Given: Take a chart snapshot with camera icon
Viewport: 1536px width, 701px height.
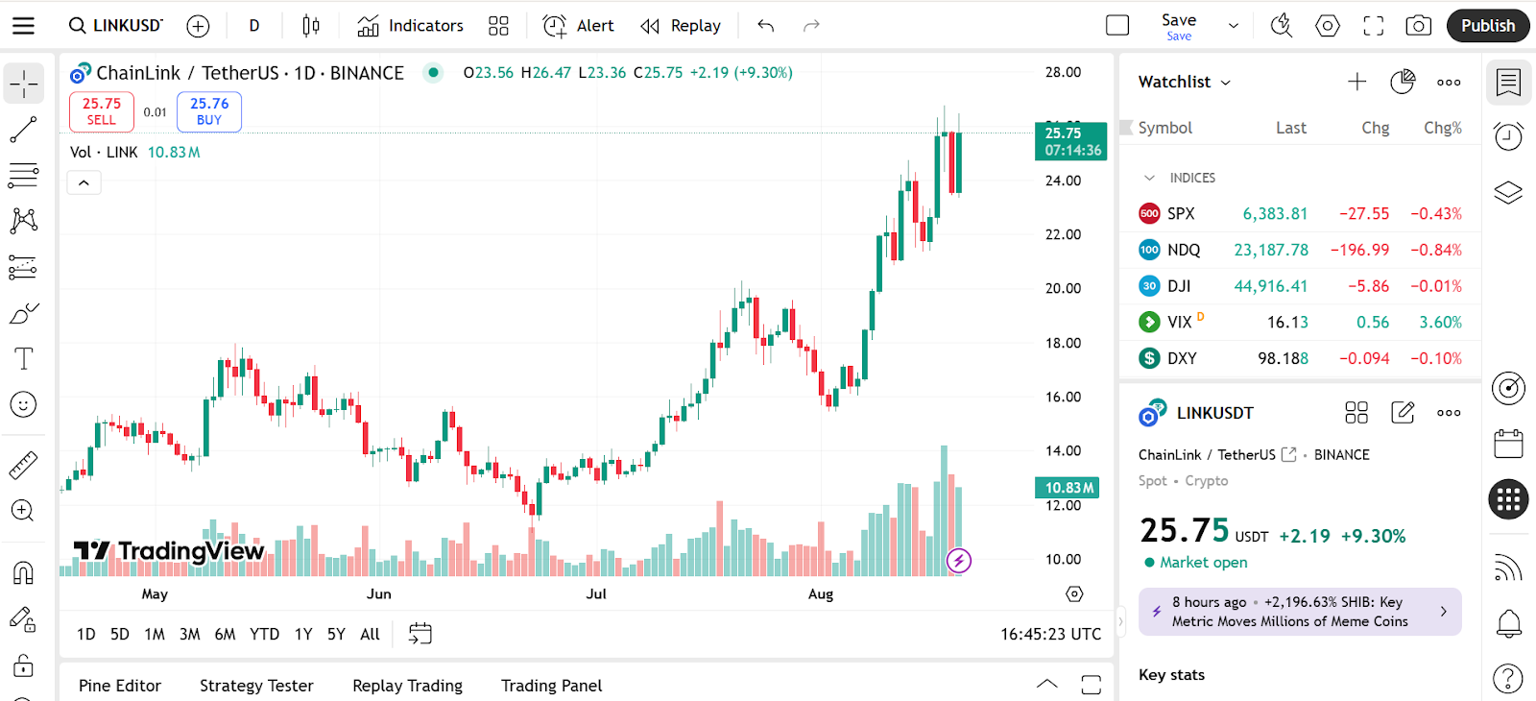Looking at the screenshot, I should (1419, 26).
